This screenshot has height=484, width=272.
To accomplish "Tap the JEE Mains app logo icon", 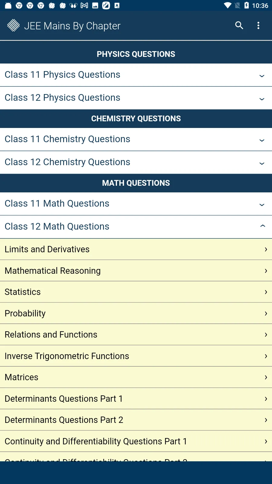I will point(14,25).
